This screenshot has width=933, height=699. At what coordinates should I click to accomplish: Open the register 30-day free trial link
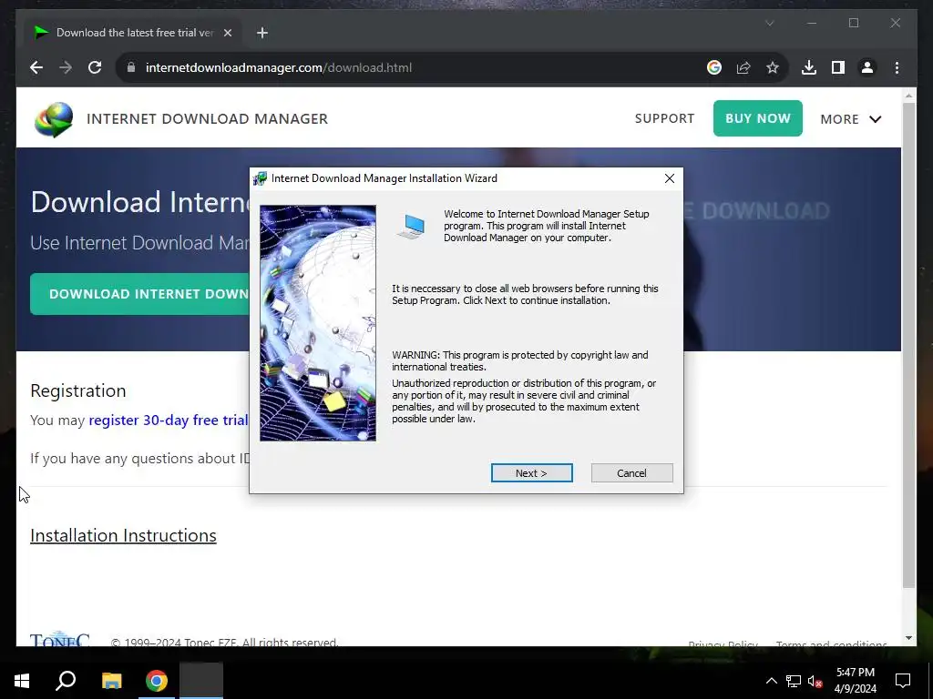(169, 420)
